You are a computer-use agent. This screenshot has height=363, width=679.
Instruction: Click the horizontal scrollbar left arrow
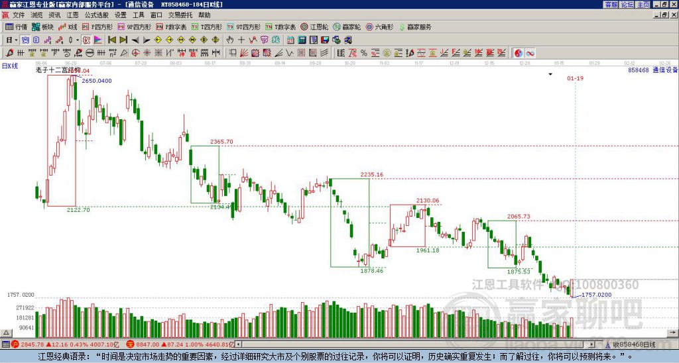(239, 345)
